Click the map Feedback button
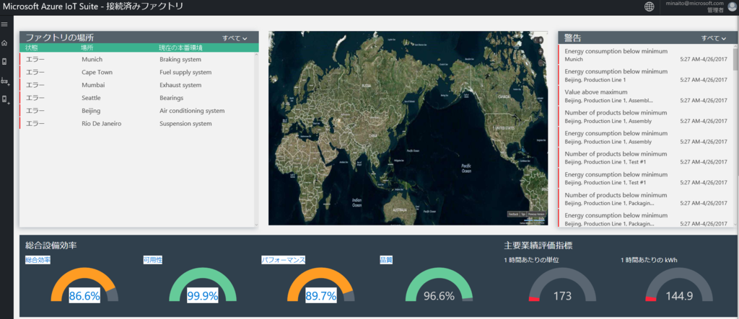This screenshot has height=319, width=739. tap(513, 214)
